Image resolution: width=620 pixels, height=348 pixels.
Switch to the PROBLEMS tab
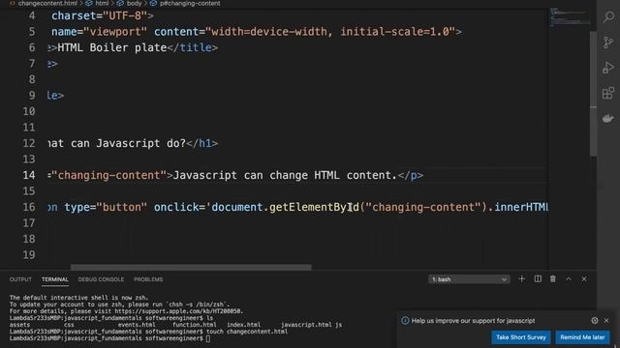click(148, 279)
